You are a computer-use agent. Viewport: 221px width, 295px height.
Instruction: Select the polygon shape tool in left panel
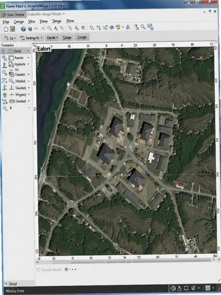coord(4,81)
